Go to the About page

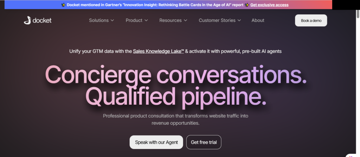(x=258, y=20)
